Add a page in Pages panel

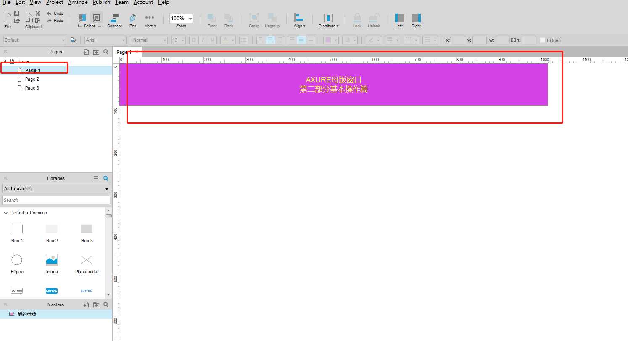(x=86, y=52)
